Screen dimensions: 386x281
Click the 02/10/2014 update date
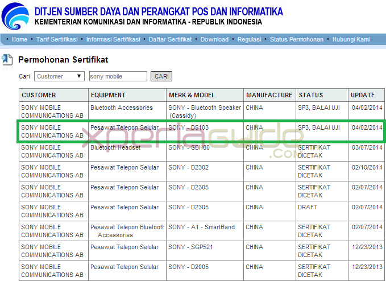point(367,167)
